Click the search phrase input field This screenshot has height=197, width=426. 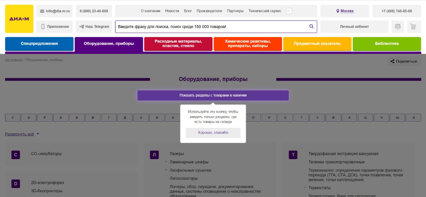[x=212, y=27]
